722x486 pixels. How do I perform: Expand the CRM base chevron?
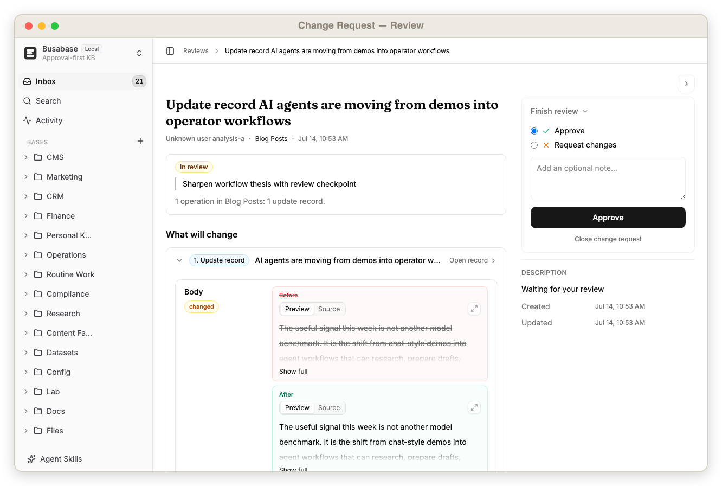[26, 196]
